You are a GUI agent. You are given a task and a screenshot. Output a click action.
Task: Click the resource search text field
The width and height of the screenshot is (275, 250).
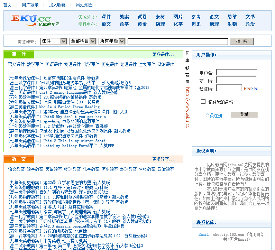coord(178,42)
